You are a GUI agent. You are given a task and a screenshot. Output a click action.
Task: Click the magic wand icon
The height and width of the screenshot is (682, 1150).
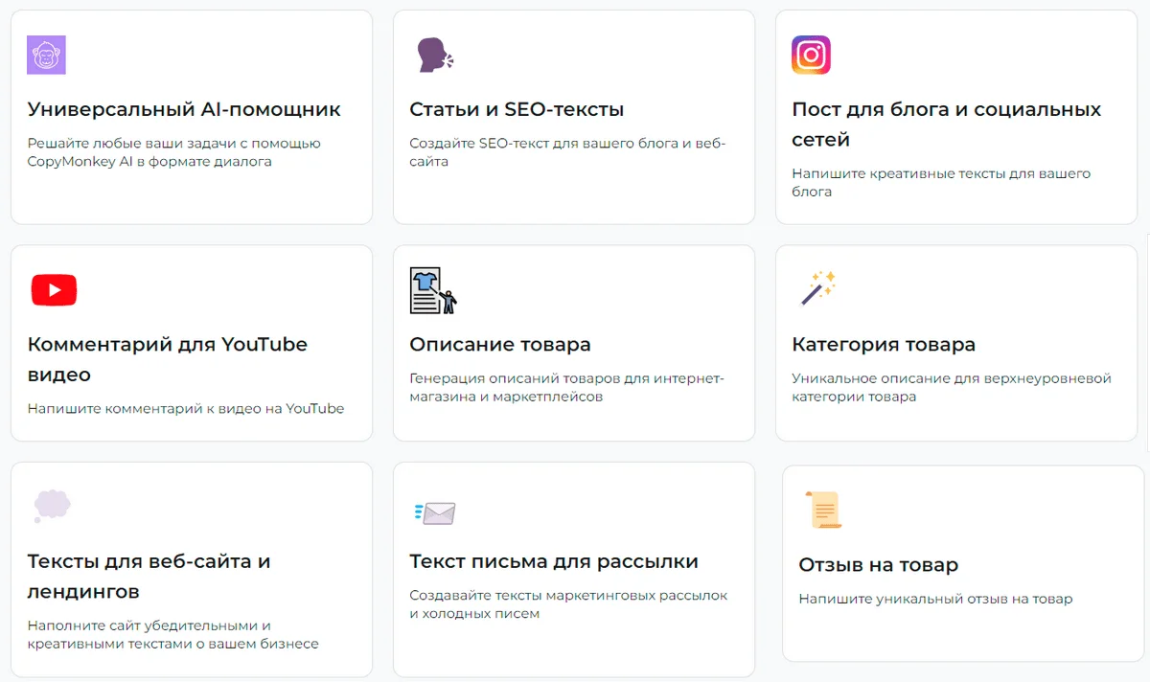pos(817,289)
